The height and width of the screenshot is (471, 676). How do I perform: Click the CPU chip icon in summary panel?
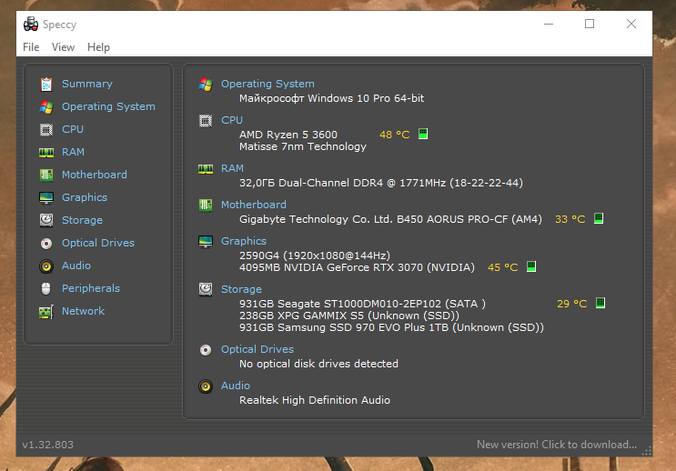(206, 121)
